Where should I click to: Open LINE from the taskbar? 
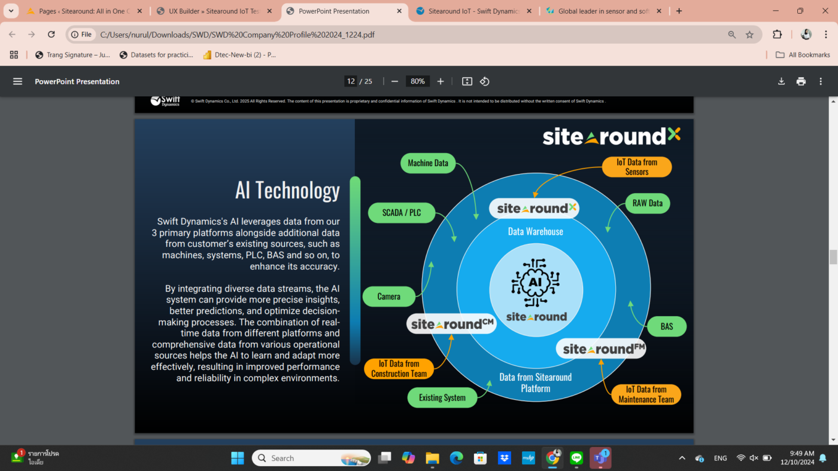click(576, 458)
